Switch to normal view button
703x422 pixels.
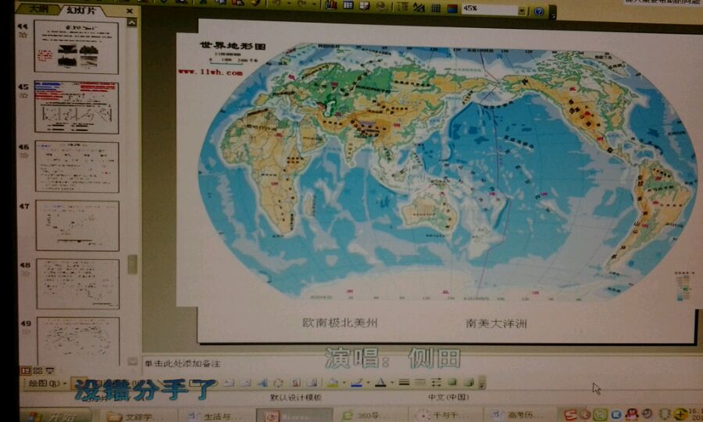pyautogui.click(x=26, y=371)
